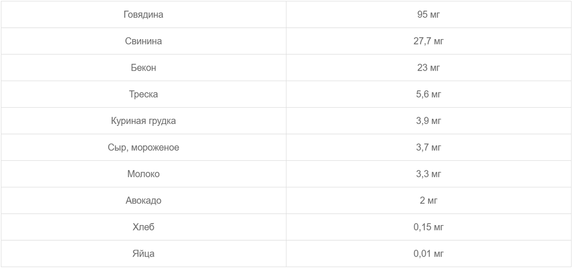The image size is (572, 268).
Task: Click the Яйца cell
Action: tap(143, 254)
